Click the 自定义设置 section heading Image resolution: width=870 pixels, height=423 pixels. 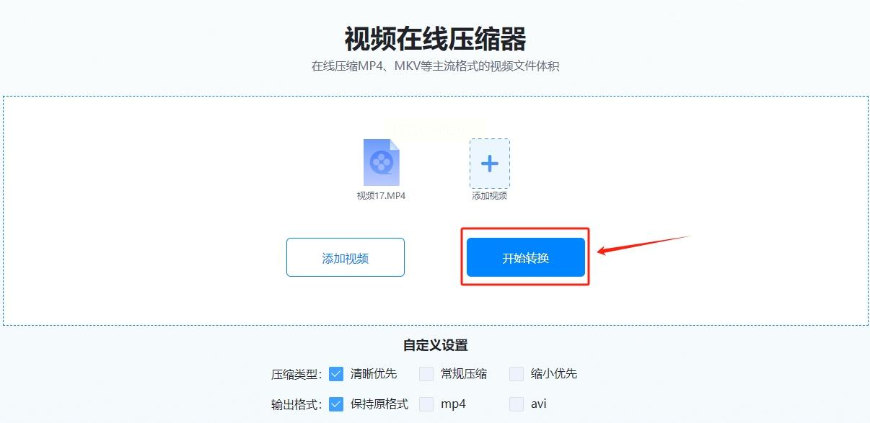pyautogui.click(x=435, y=346)
